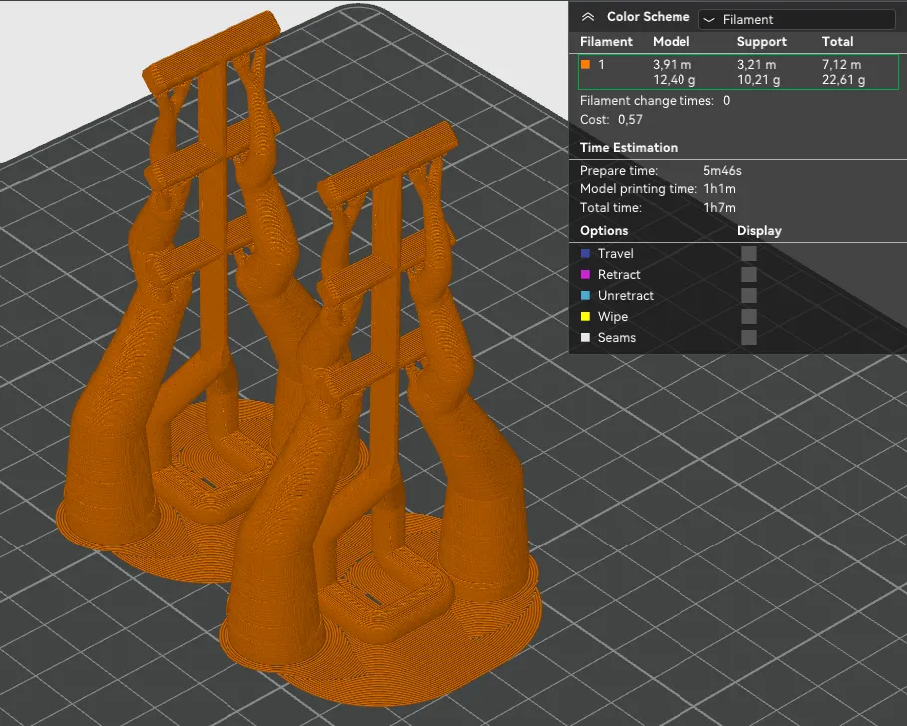907x726 pixels.
Task: Toggle Wipe display checkbox
Action: click(x=749, y=316)
